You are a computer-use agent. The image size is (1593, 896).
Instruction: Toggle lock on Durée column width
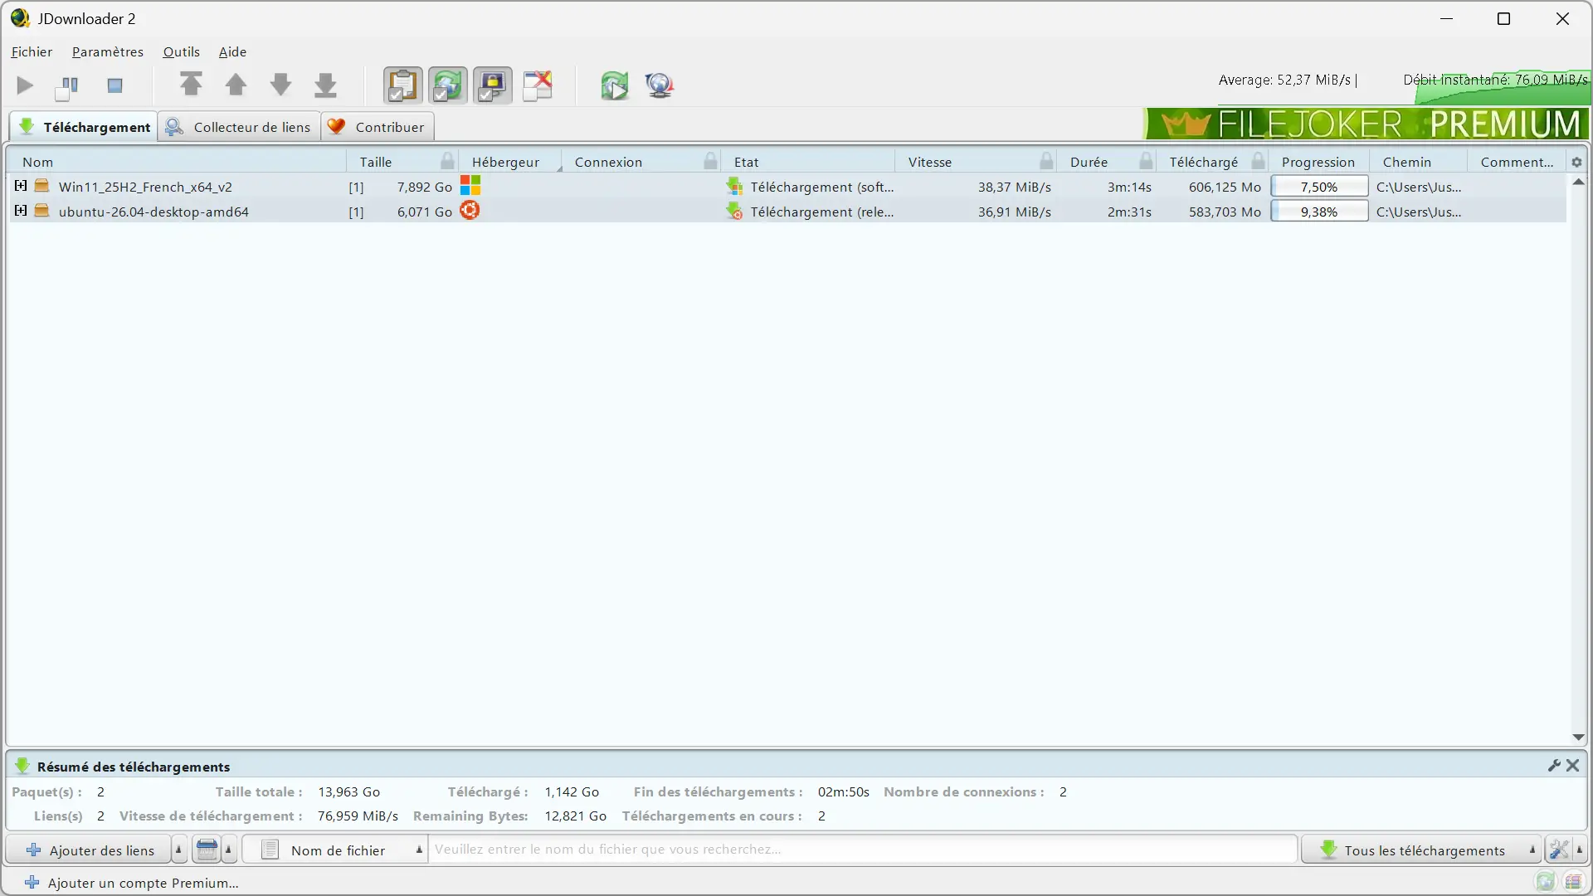tap(1146, 161)
